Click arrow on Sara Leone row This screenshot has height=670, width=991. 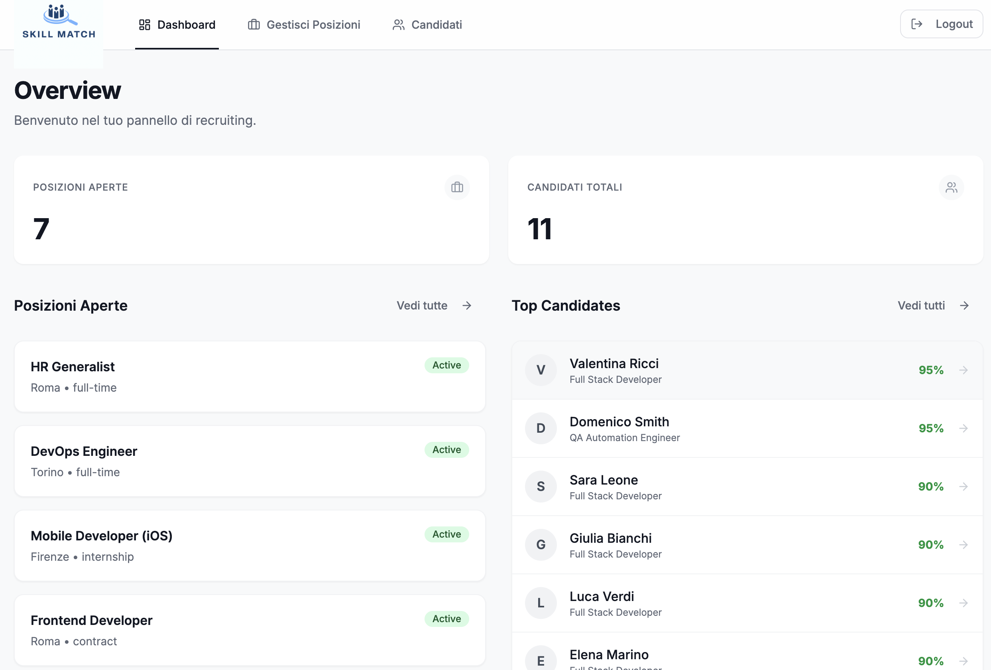pos(963,486)
